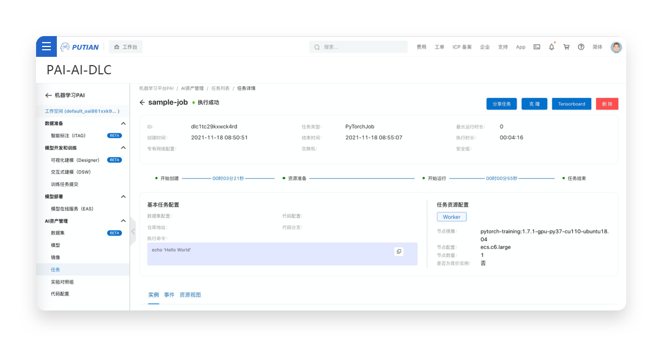Open 实验对照组 in the sidebar

(x=62, y=282)
